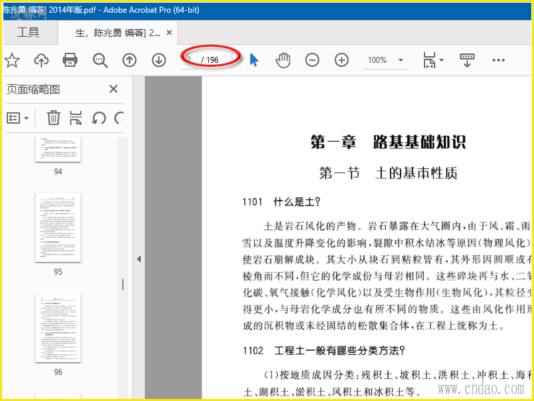Screen dimensions: 534x401
Task: Click the 页面缩略图 panel title
Action: pos(33,90)
